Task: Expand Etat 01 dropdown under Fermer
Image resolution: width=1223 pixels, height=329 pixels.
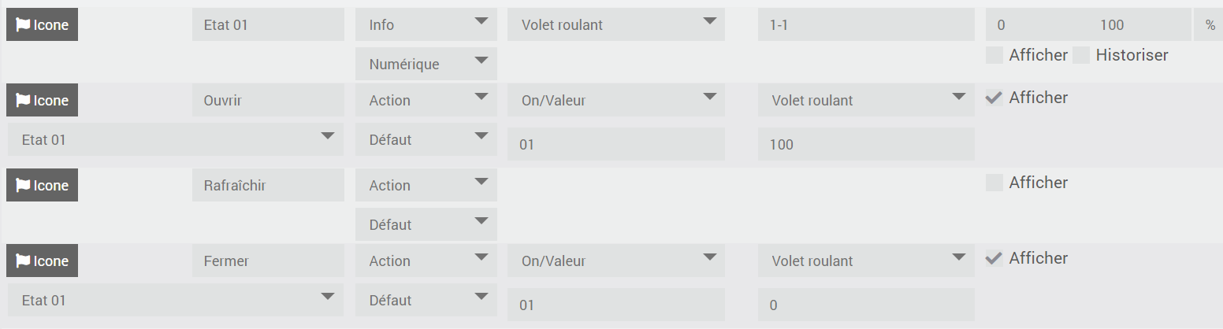Action: pos(175,300)
